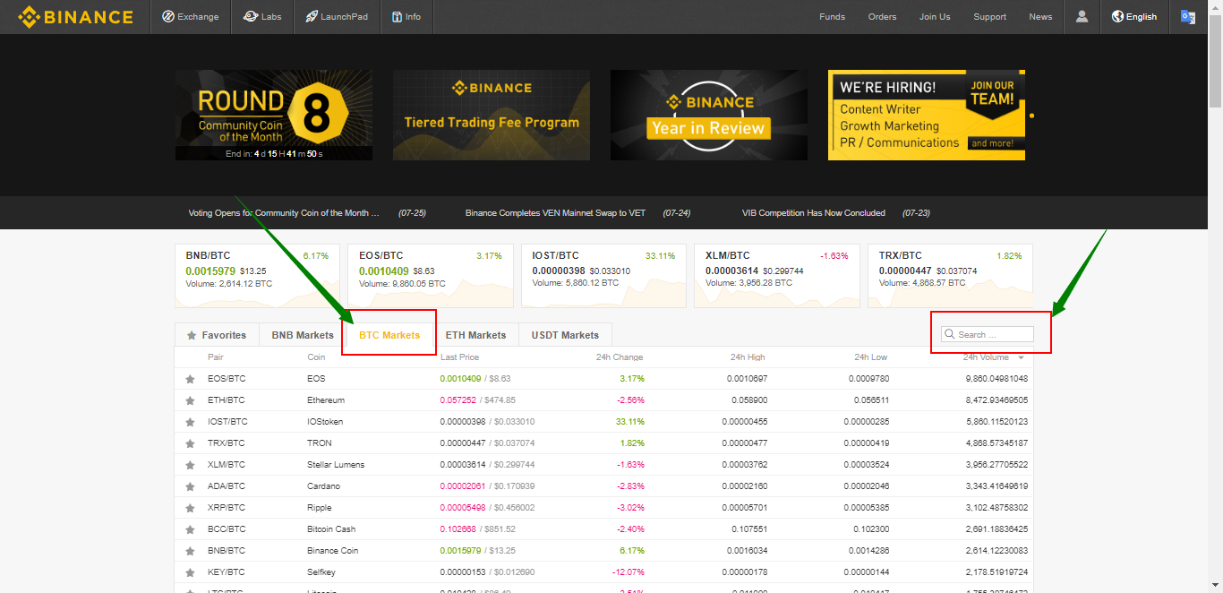Viewport: 1223px width, 593px height.
Task: Favorite the KEY/BTC pair star
Action: [190, 572]
